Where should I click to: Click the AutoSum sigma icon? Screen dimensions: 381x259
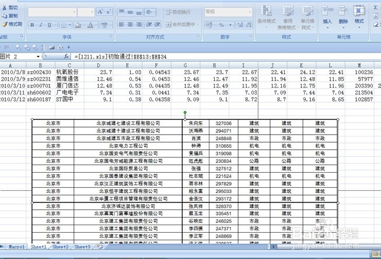376,8
